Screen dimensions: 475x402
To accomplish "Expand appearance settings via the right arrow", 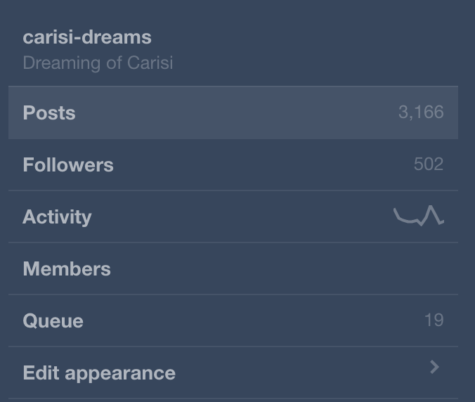I will tap(434, 367).
